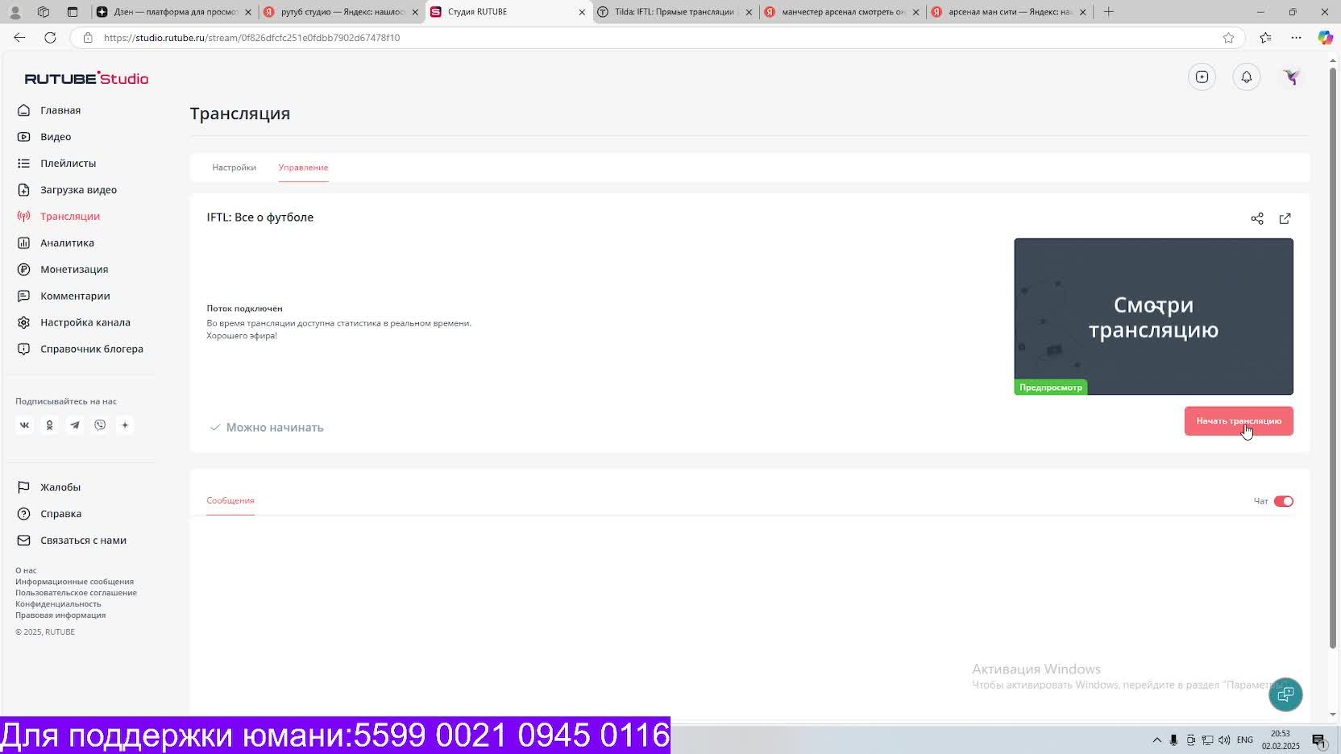The width and height of the screenshot is (1341, 754).
Task: Show hidden system tray icons
Action: [1157, 740]
